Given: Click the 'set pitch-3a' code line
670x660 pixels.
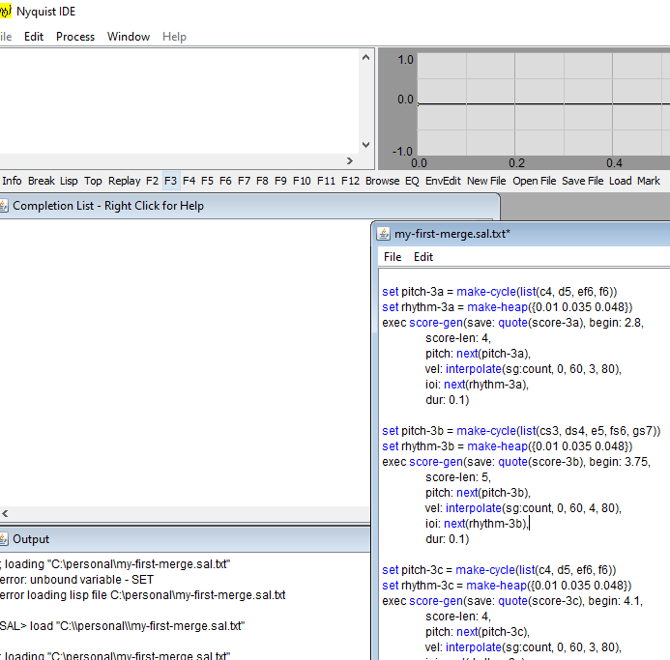Looking at the screenshot, I should [500, 292].
